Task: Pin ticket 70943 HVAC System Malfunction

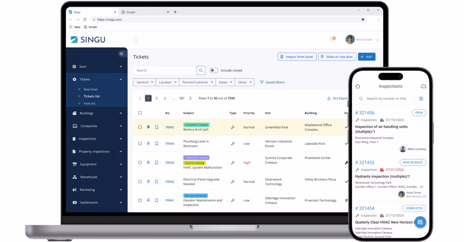Action: pyautogui.click(x=148, y=162)
